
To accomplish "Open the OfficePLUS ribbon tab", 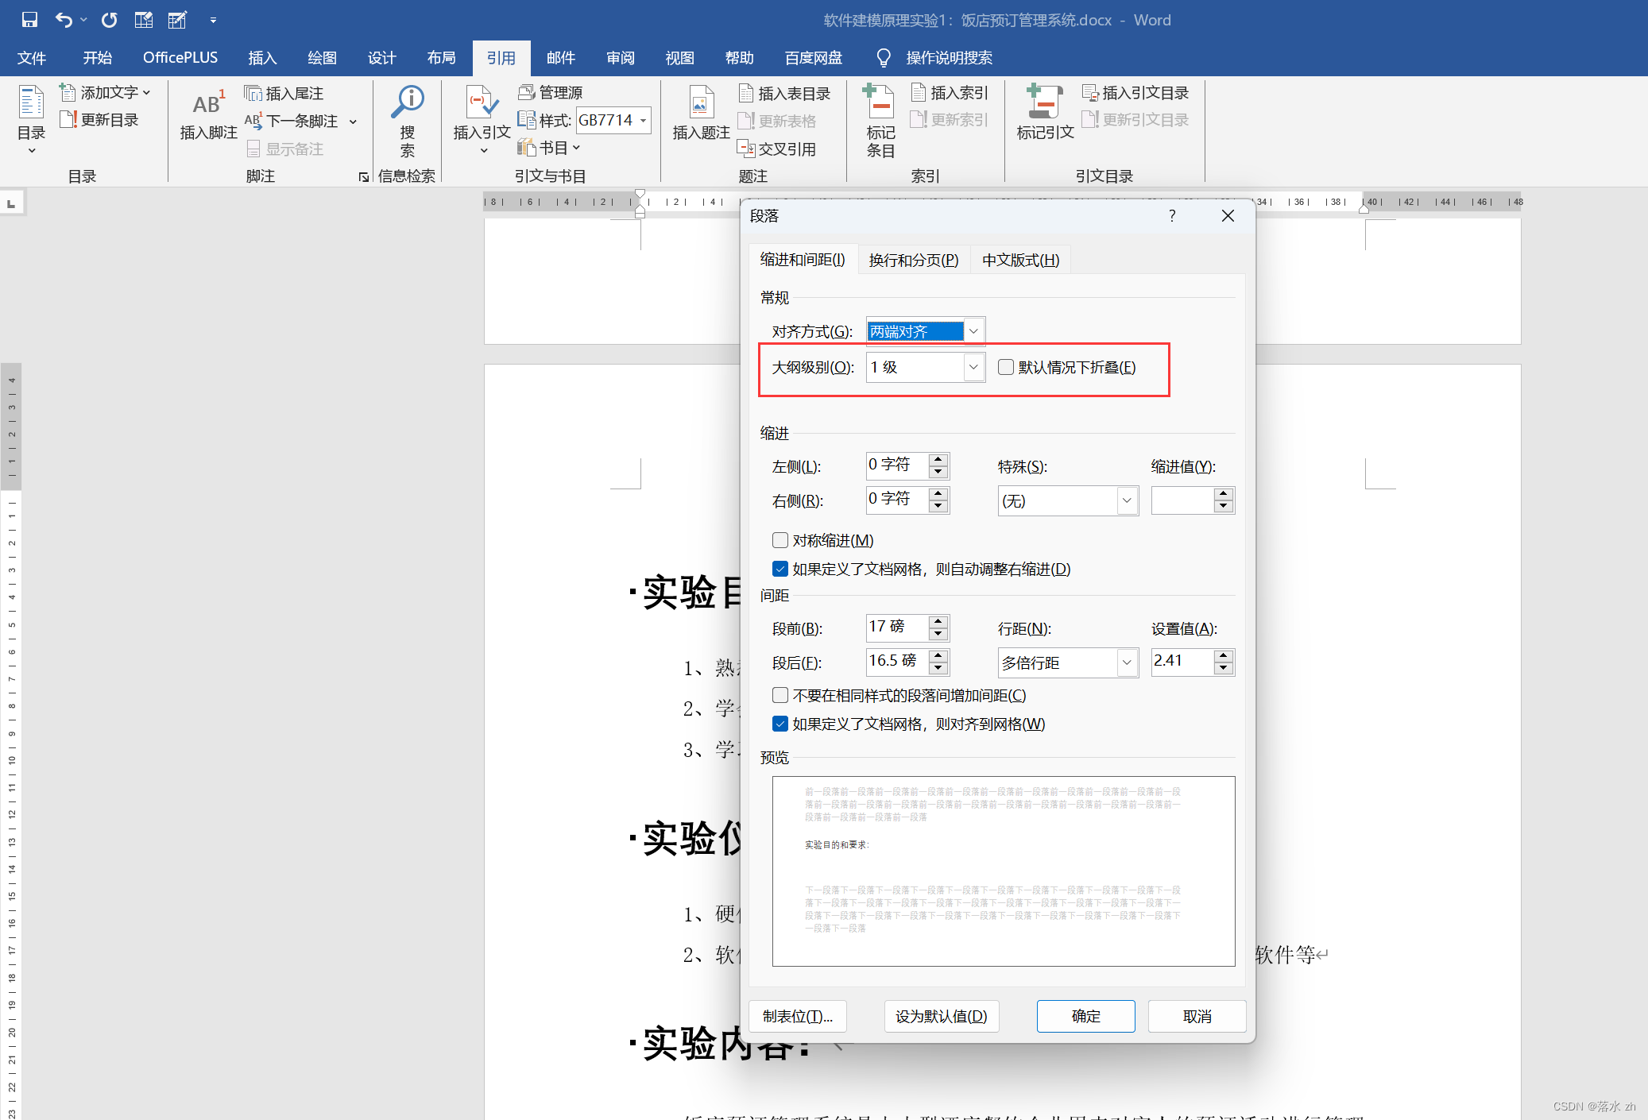I will [180, 58].
